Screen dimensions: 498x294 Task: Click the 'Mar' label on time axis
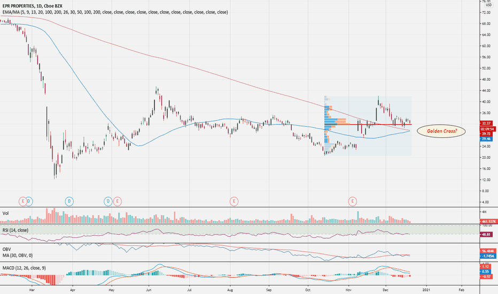point(32,290)
